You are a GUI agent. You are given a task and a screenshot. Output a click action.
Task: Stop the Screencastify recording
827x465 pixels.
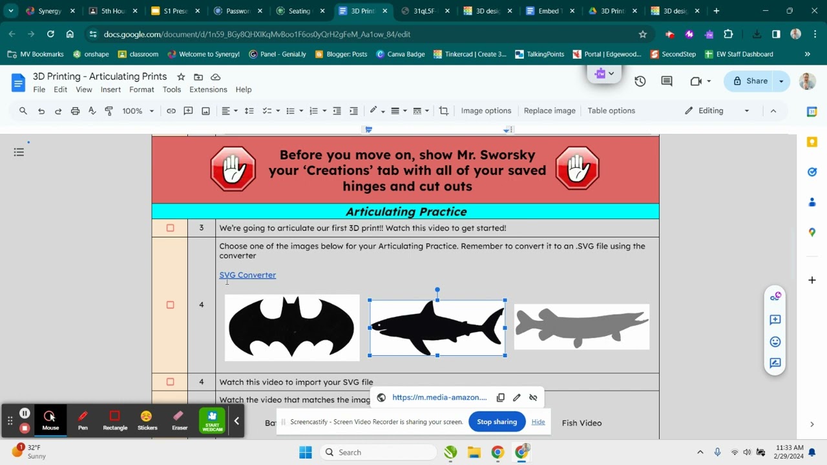[x=25, y=428]
